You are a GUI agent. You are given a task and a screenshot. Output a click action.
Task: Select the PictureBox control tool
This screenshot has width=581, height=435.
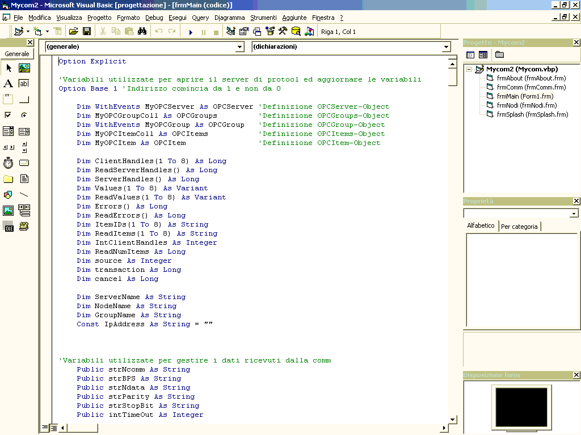[x=24, y=68]
